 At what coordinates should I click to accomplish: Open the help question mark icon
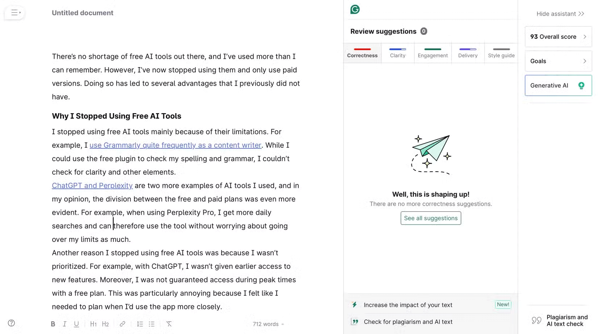point(12,323)
